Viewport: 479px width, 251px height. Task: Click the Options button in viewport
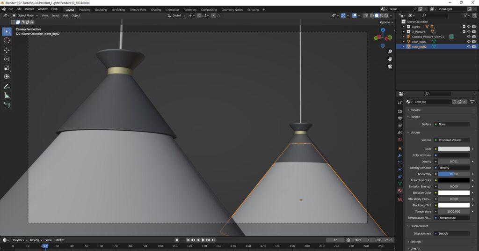385,22
